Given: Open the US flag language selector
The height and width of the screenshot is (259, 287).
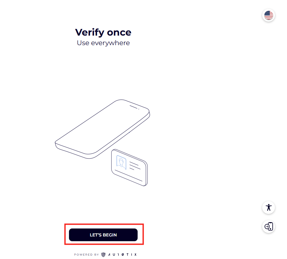Looking at the screenshot, I should (x=269, y=15).
